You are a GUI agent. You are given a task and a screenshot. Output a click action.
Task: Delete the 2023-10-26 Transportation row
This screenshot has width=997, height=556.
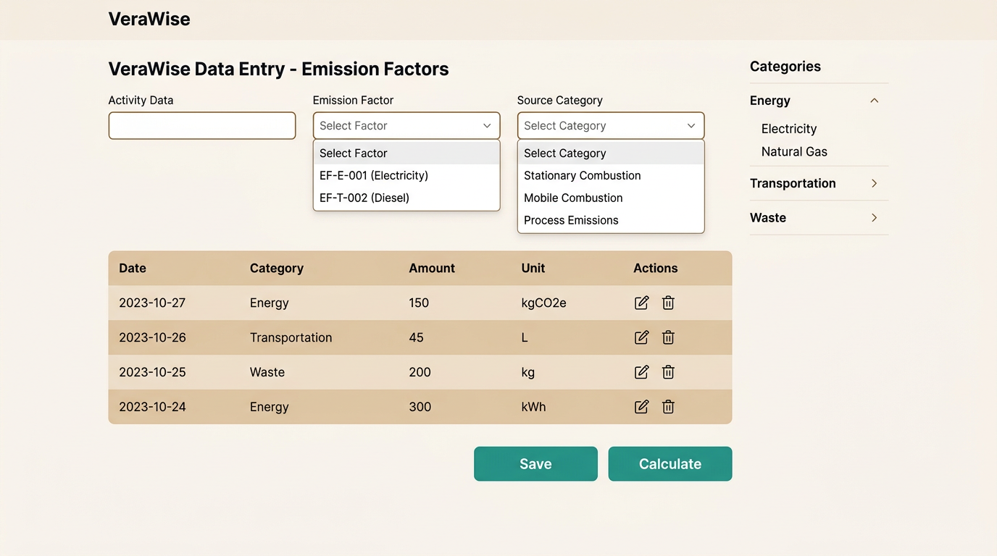coord(668,337)
